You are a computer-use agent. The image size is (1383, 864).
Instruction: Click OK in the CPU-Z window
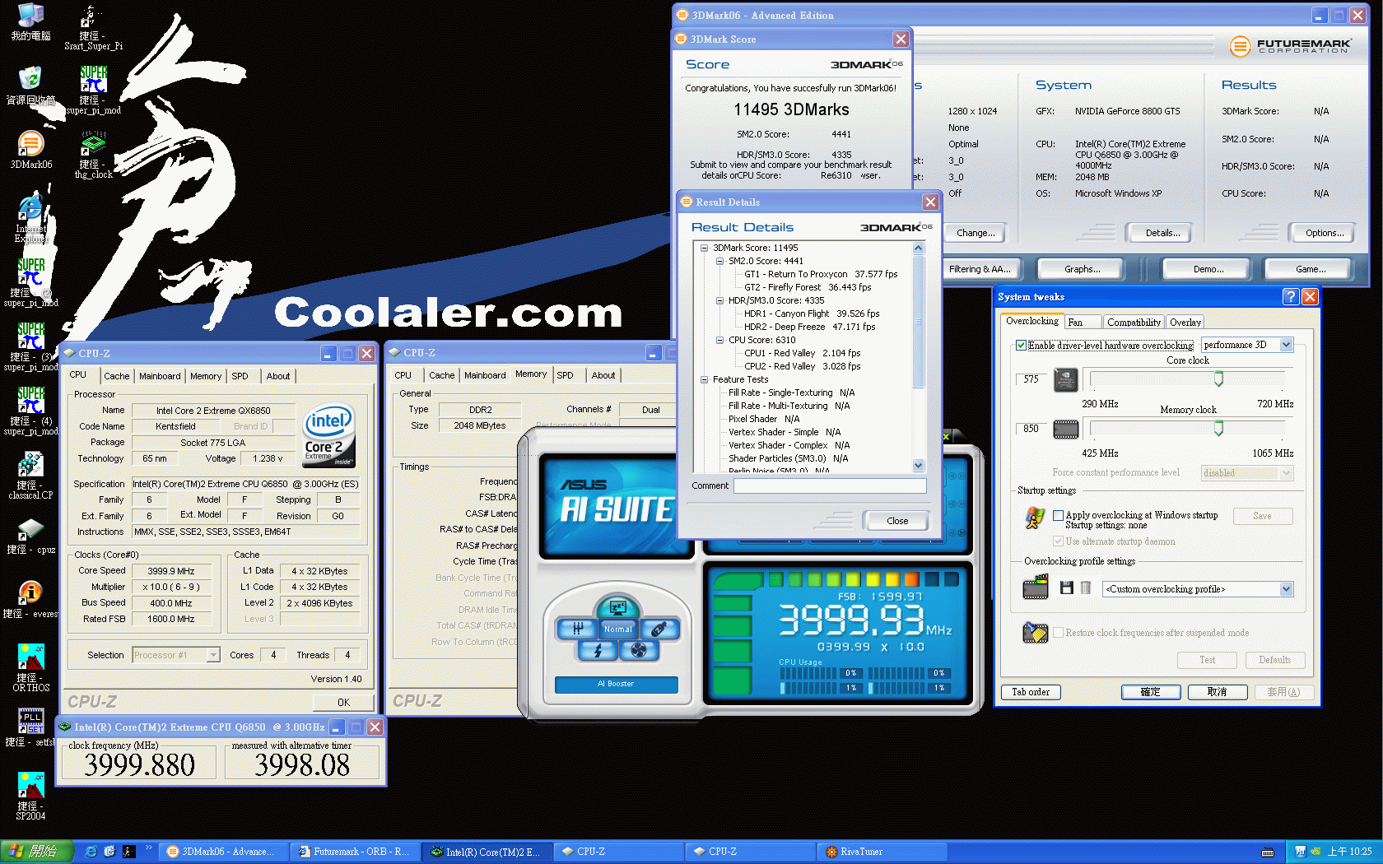(x=343, y=703)
